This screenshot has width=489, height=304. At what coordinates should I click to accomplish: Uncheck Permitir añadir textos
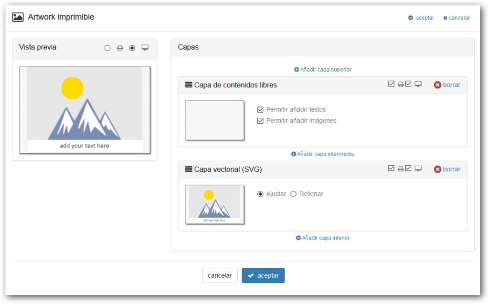tap(260, 109)
